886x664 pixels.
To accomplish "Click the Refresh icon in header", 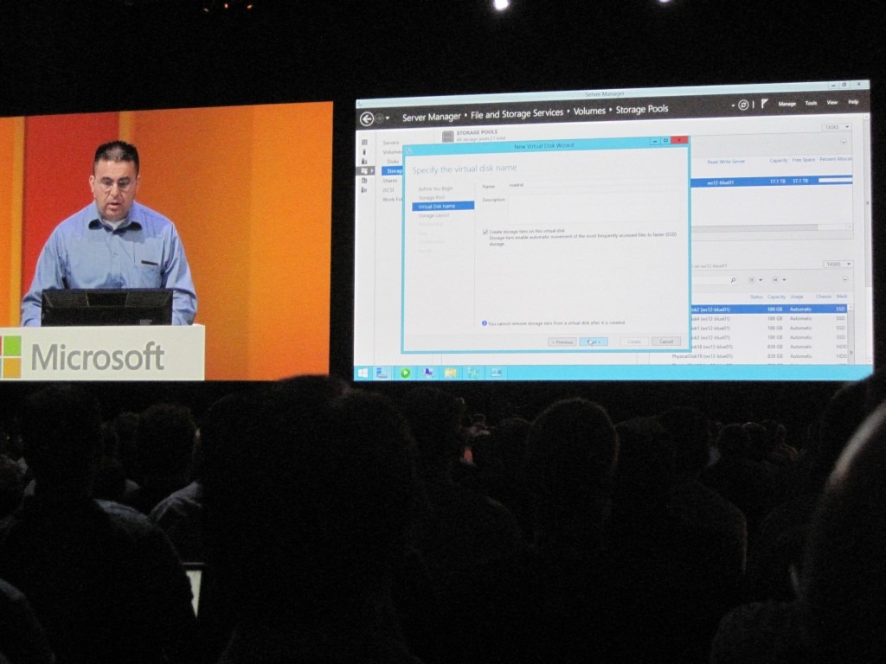I will 743,105.
